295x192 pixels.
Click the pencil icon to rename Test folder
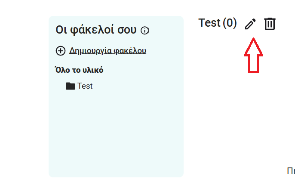tap(250, 24)
